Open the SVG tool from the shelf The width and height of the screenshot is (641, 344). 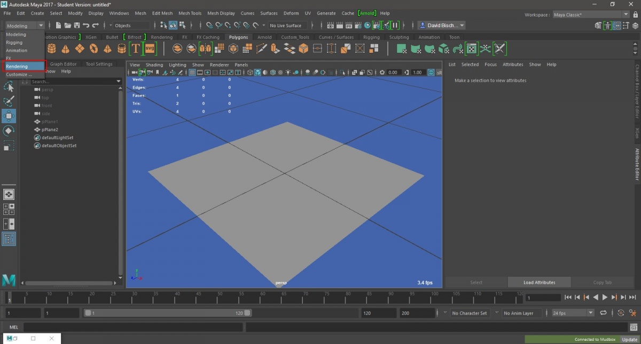click(150, 49)
